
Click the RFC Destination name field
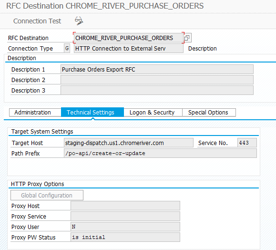pos(129,38)
